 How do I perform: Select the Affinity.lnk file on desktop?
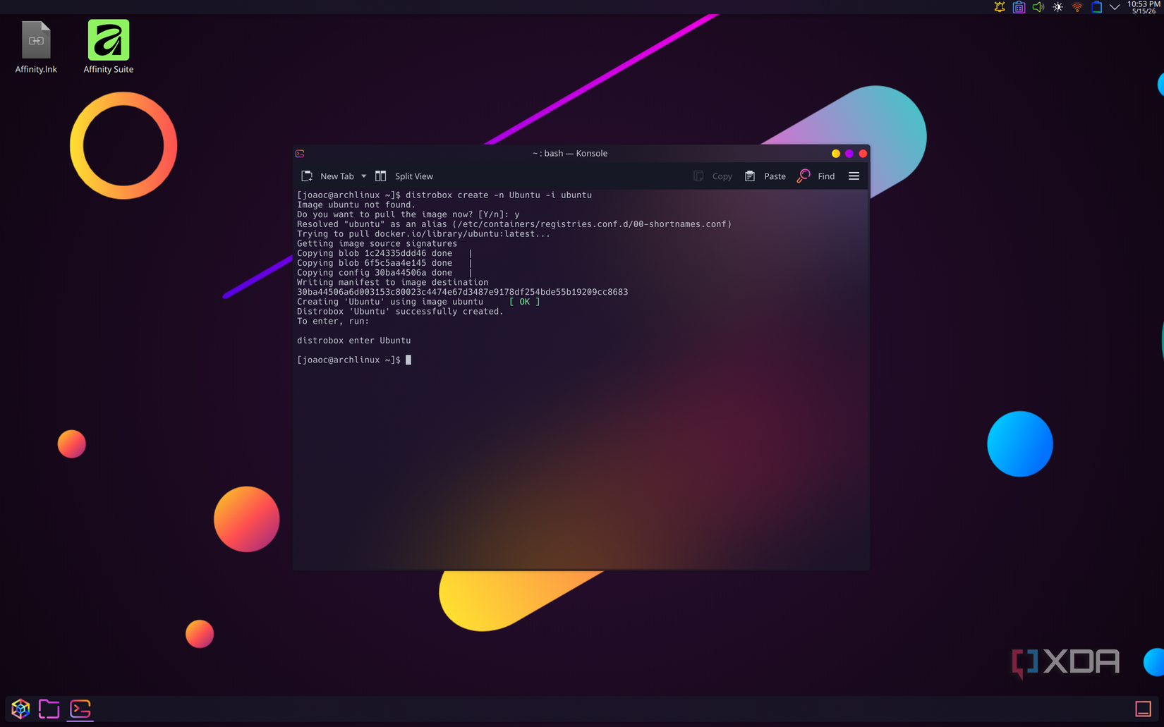pyautogui.click(x=36, y=47)
